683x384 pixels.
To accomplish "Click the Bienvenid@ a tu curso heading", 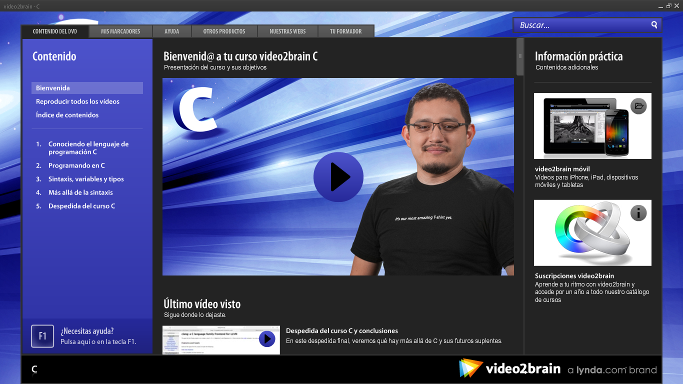I will click(x=240, y=56).
